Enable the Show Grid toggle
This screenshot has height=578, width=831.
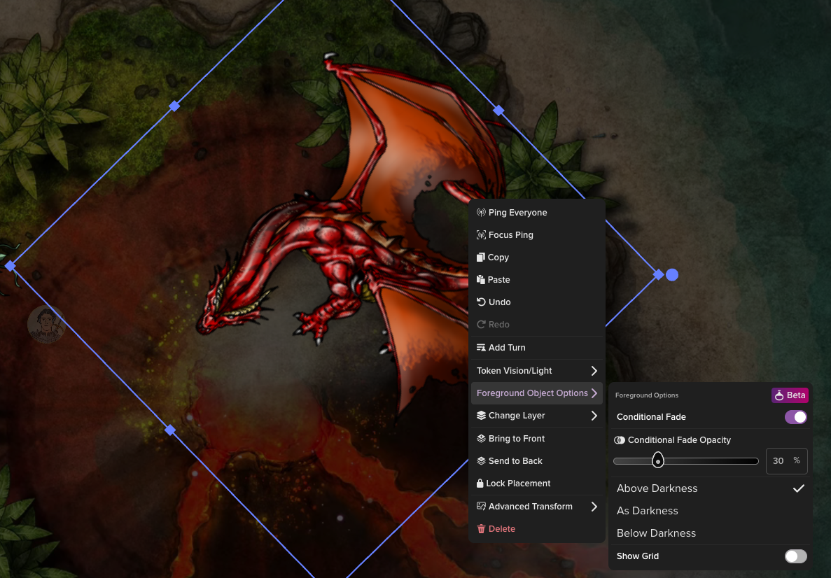tap(795, 556)
